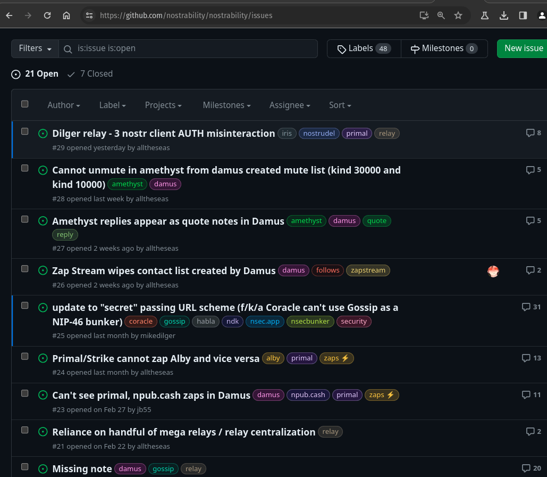547x477 pixels.
Task: Expand the Assignee filter dropdown
Action: [290, 105]
